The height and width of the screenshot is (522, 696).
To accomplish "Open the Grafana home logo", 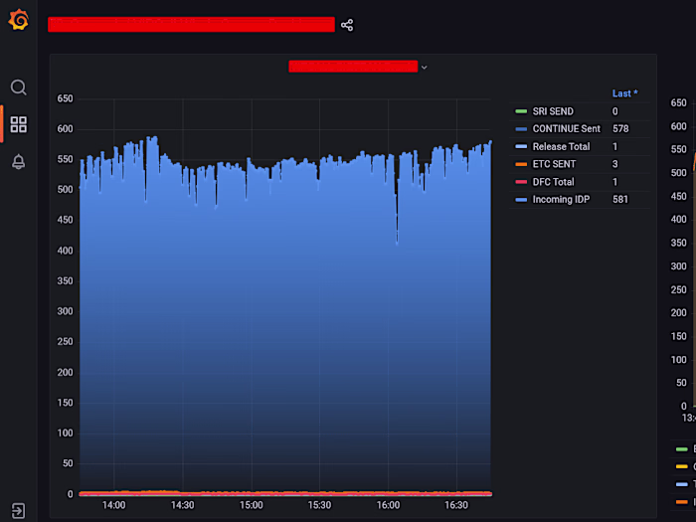I will click(19, 20).
